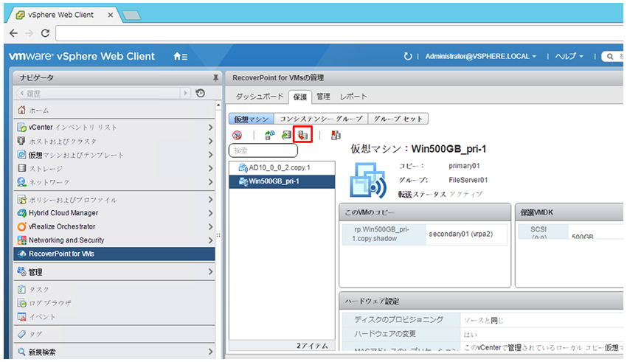Click the Tags icon
The image size is (627, 362).
coord(21,334)
